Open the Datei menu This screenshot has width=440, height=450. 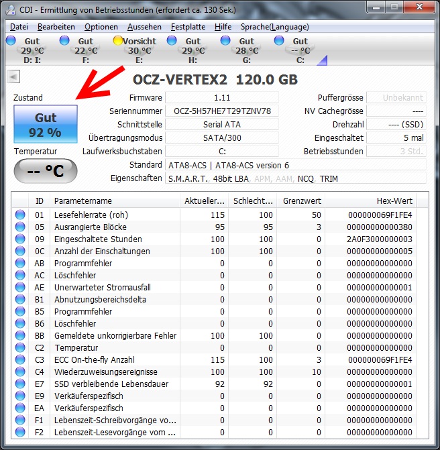[x=19, y=27]
